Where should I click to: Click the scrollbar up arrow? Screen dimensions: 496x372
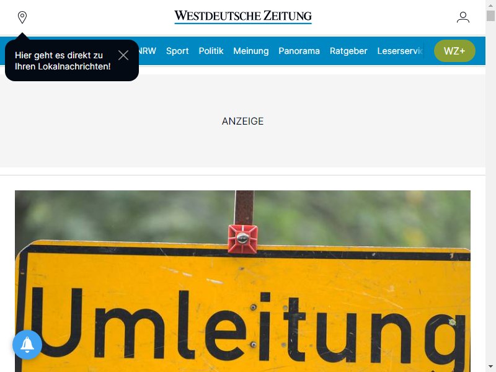click(490, 5)
